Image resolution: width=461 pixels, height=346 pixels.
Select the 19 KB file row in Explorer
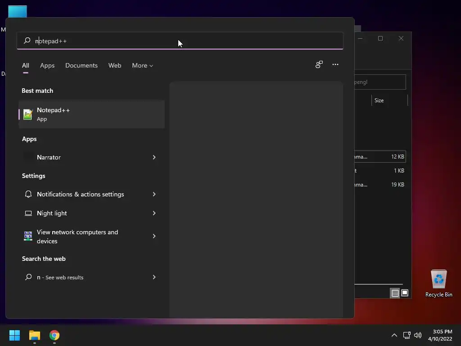(380, 184)
